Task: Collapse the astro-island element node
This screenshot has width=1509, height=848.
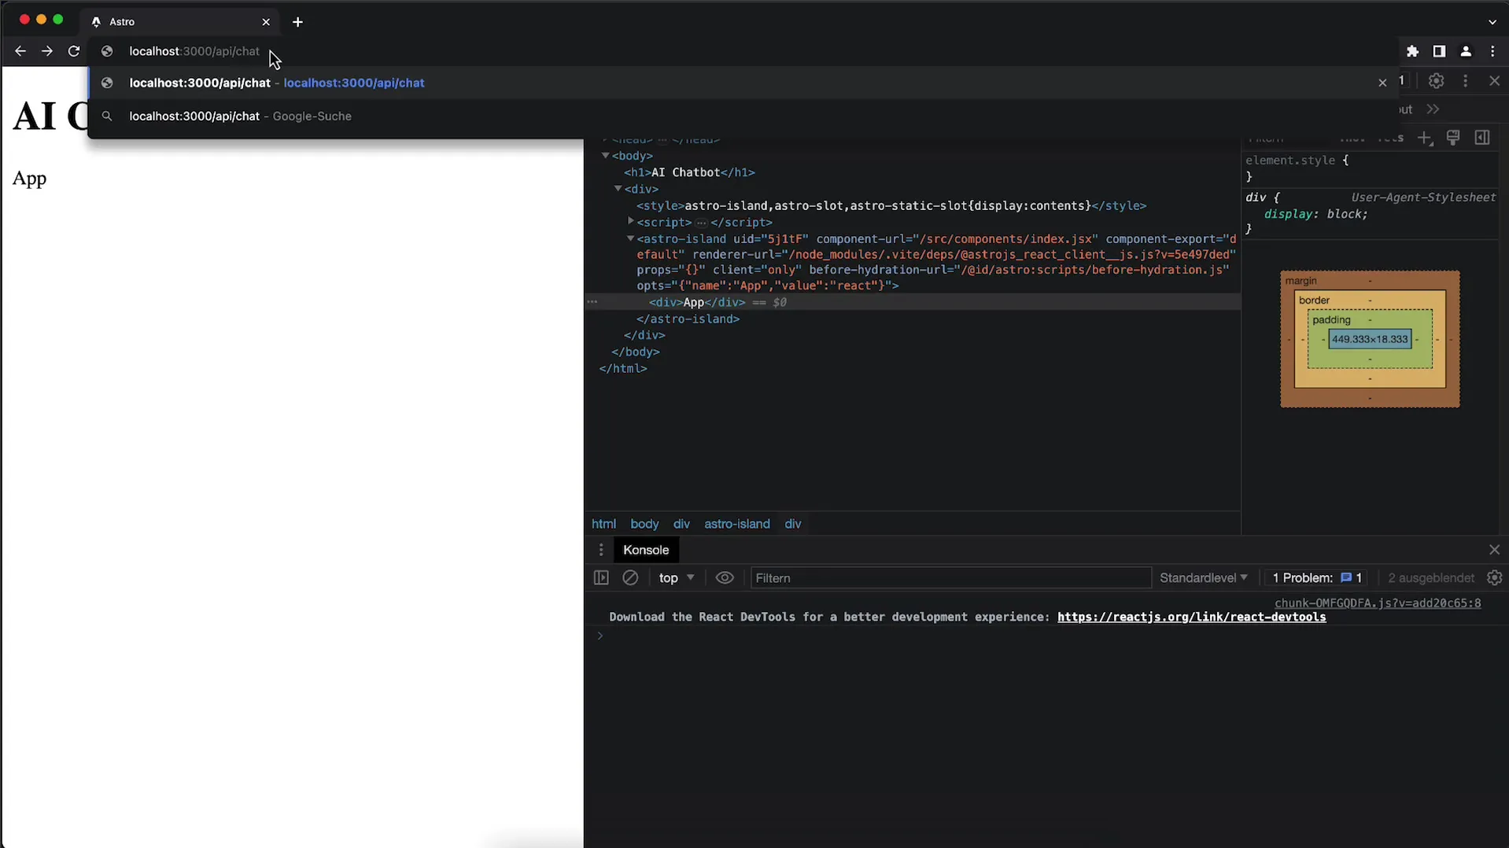Action: tap(630, 238)
